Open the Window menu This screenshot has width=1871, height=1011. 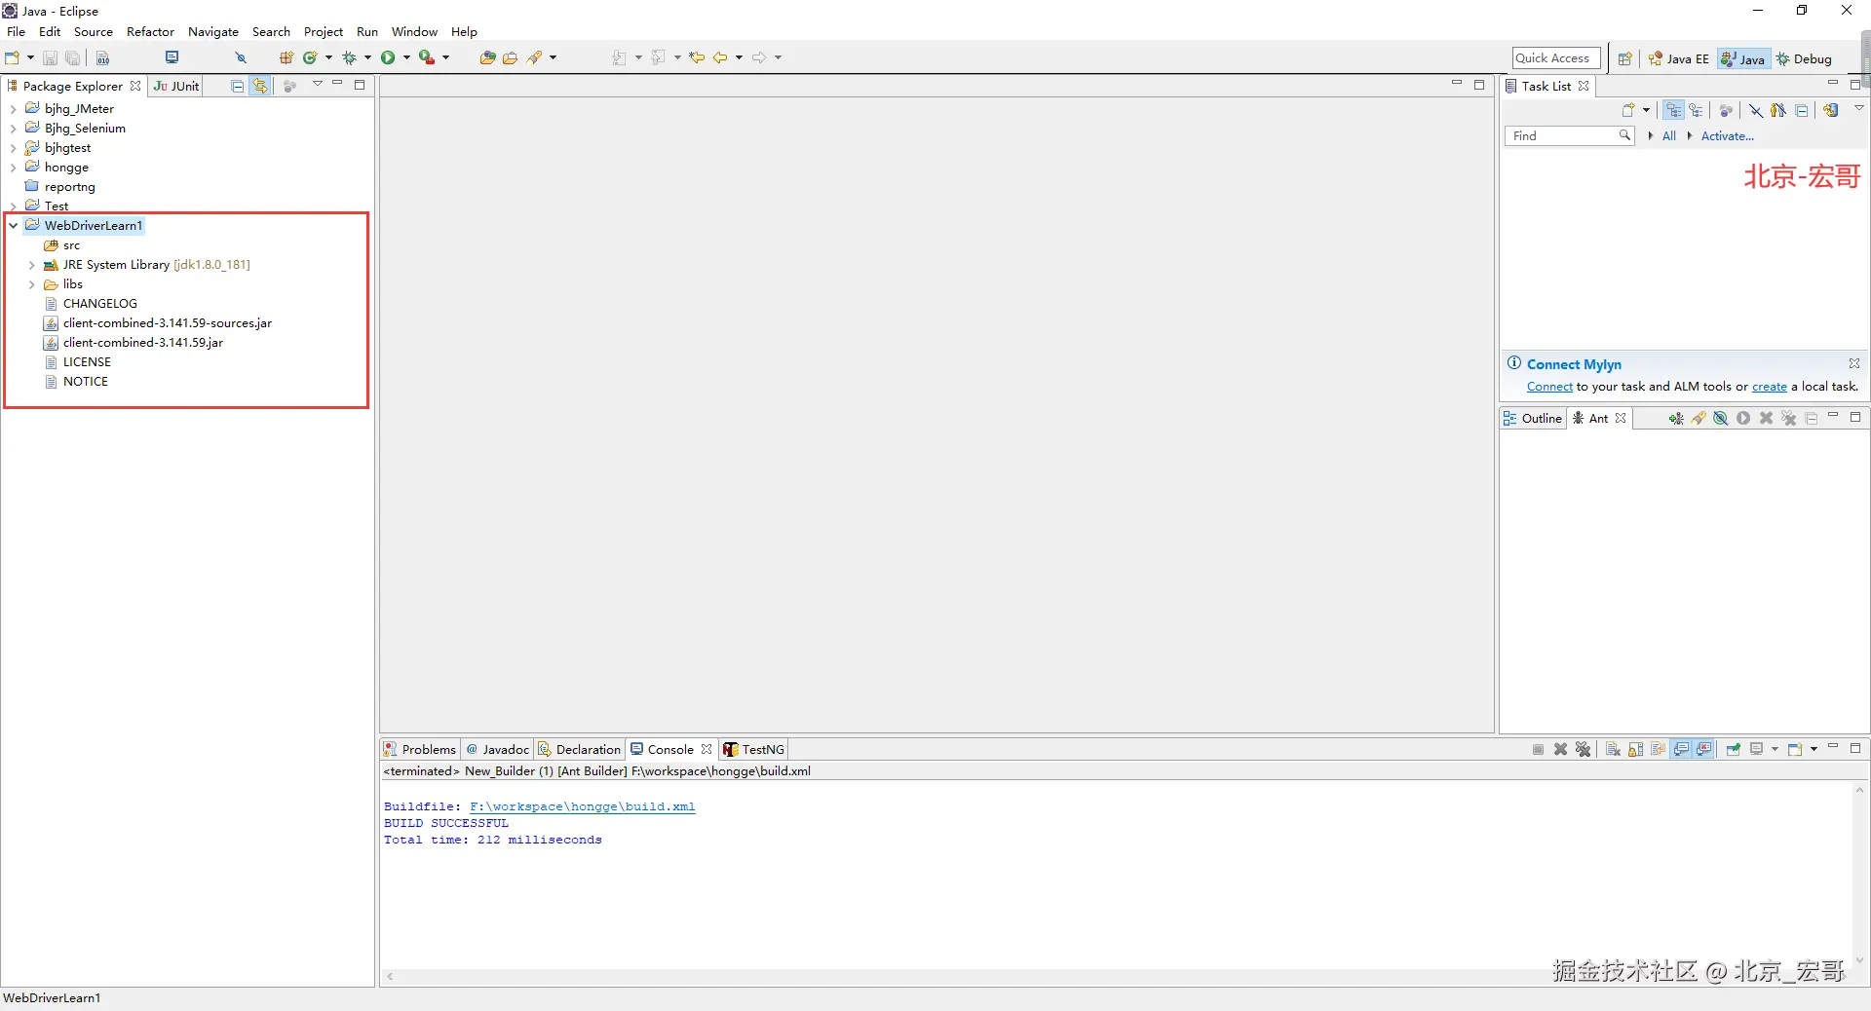pos(414,32)
